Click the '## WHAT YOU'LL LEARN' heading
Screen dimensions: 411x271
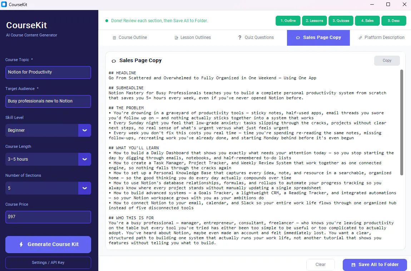[x=134, y=148]
